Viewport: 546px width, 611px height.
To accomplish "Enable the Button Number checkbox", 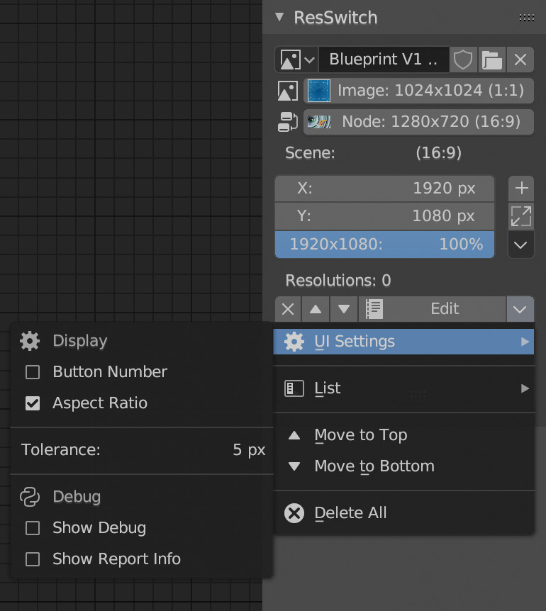I will click(x=33, y=372).
